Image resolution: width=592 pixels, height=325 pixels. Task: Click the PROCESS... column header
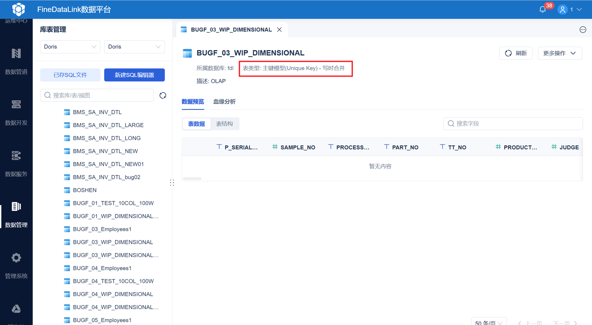click(353, 147)
